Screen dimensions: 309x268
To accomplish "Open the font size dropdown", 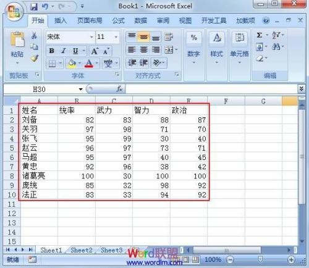I will (x=116, y=37).
